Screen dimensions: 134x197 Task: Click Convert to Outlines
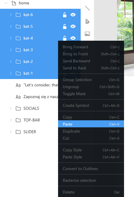[x=91, y=169]
